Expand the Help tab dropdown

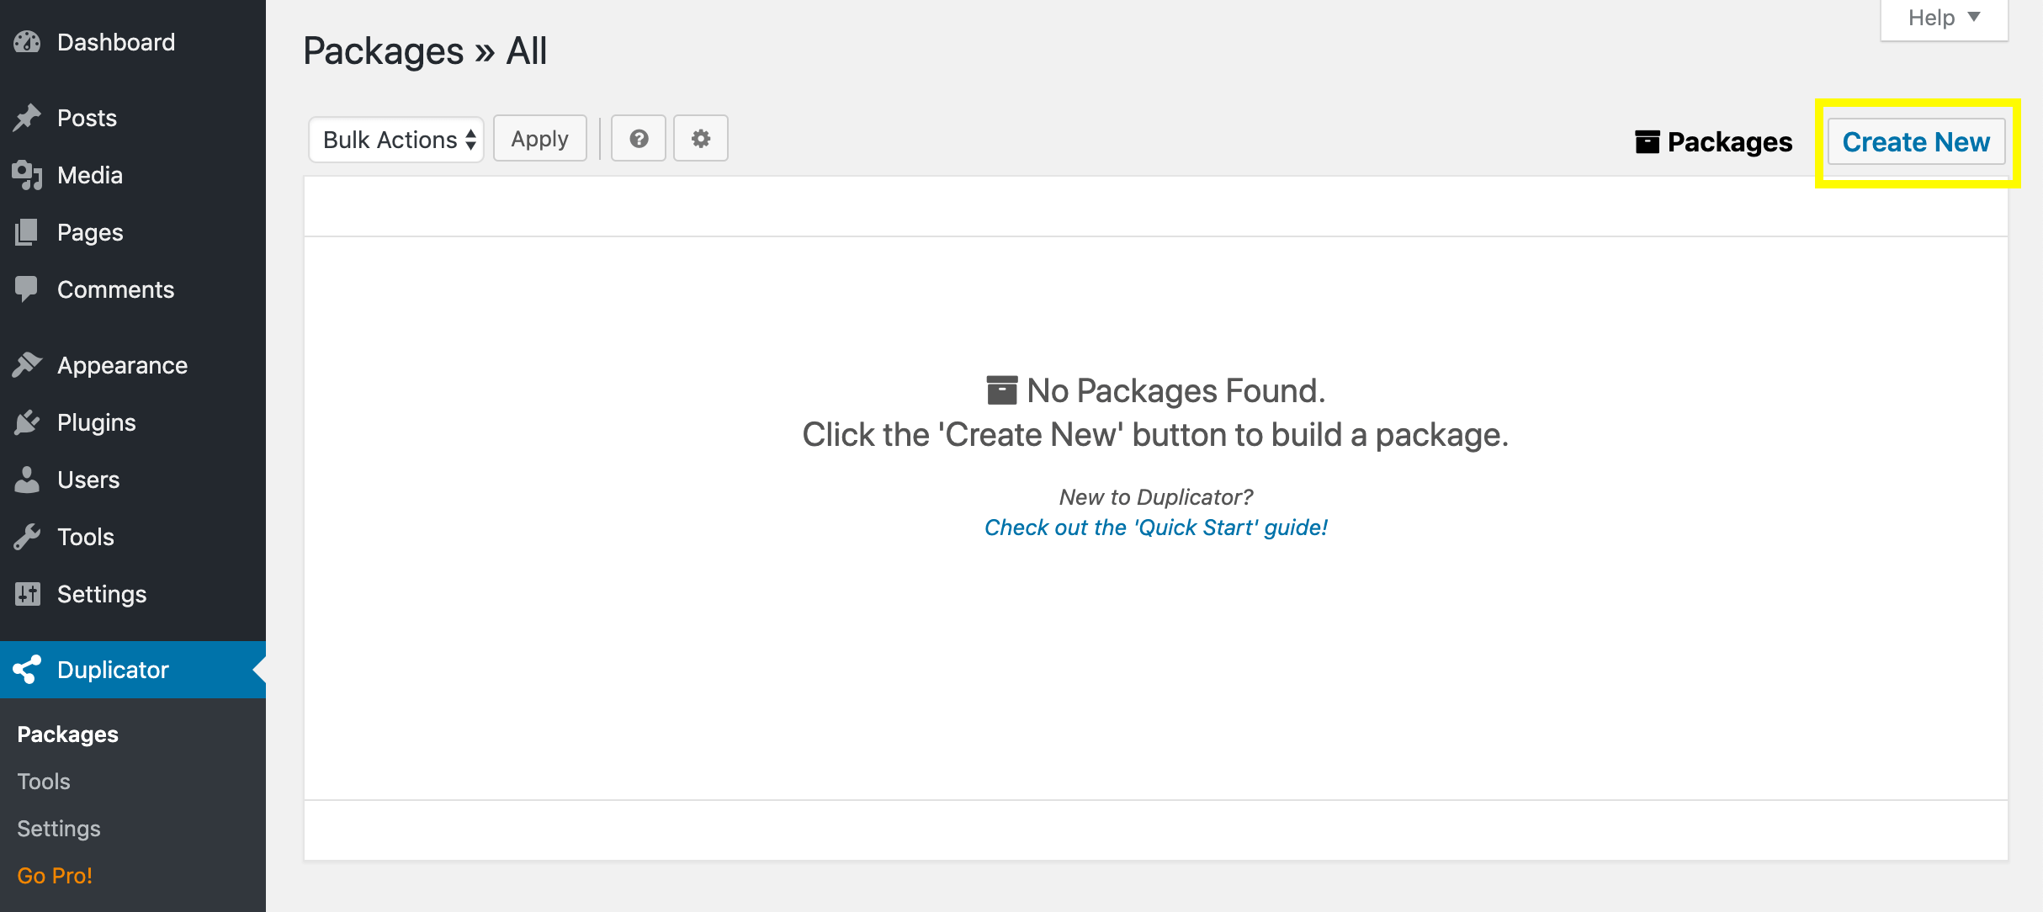tap(1944, 18)
